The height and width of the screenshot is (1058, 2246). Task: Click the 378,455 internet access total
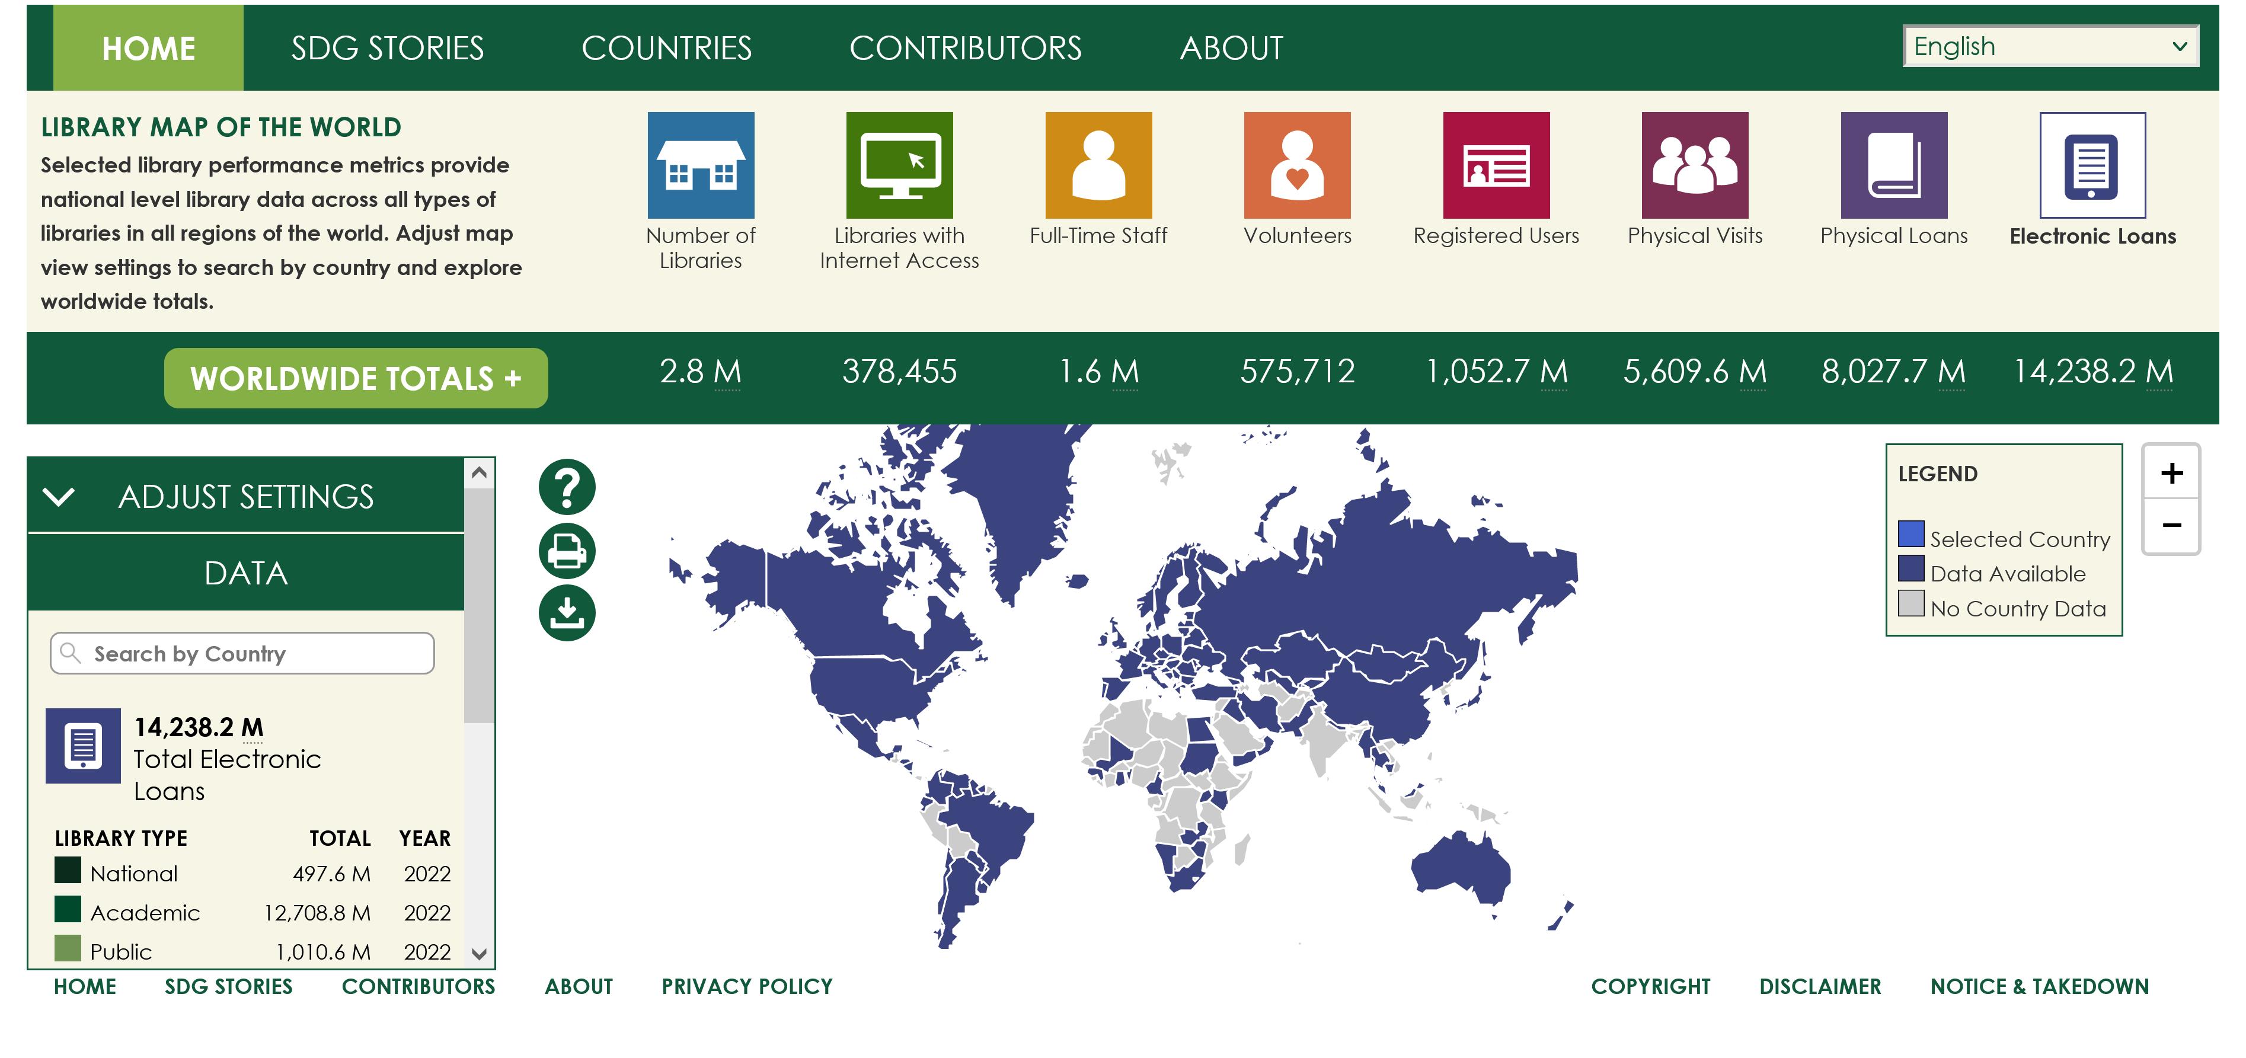[899, 372]
